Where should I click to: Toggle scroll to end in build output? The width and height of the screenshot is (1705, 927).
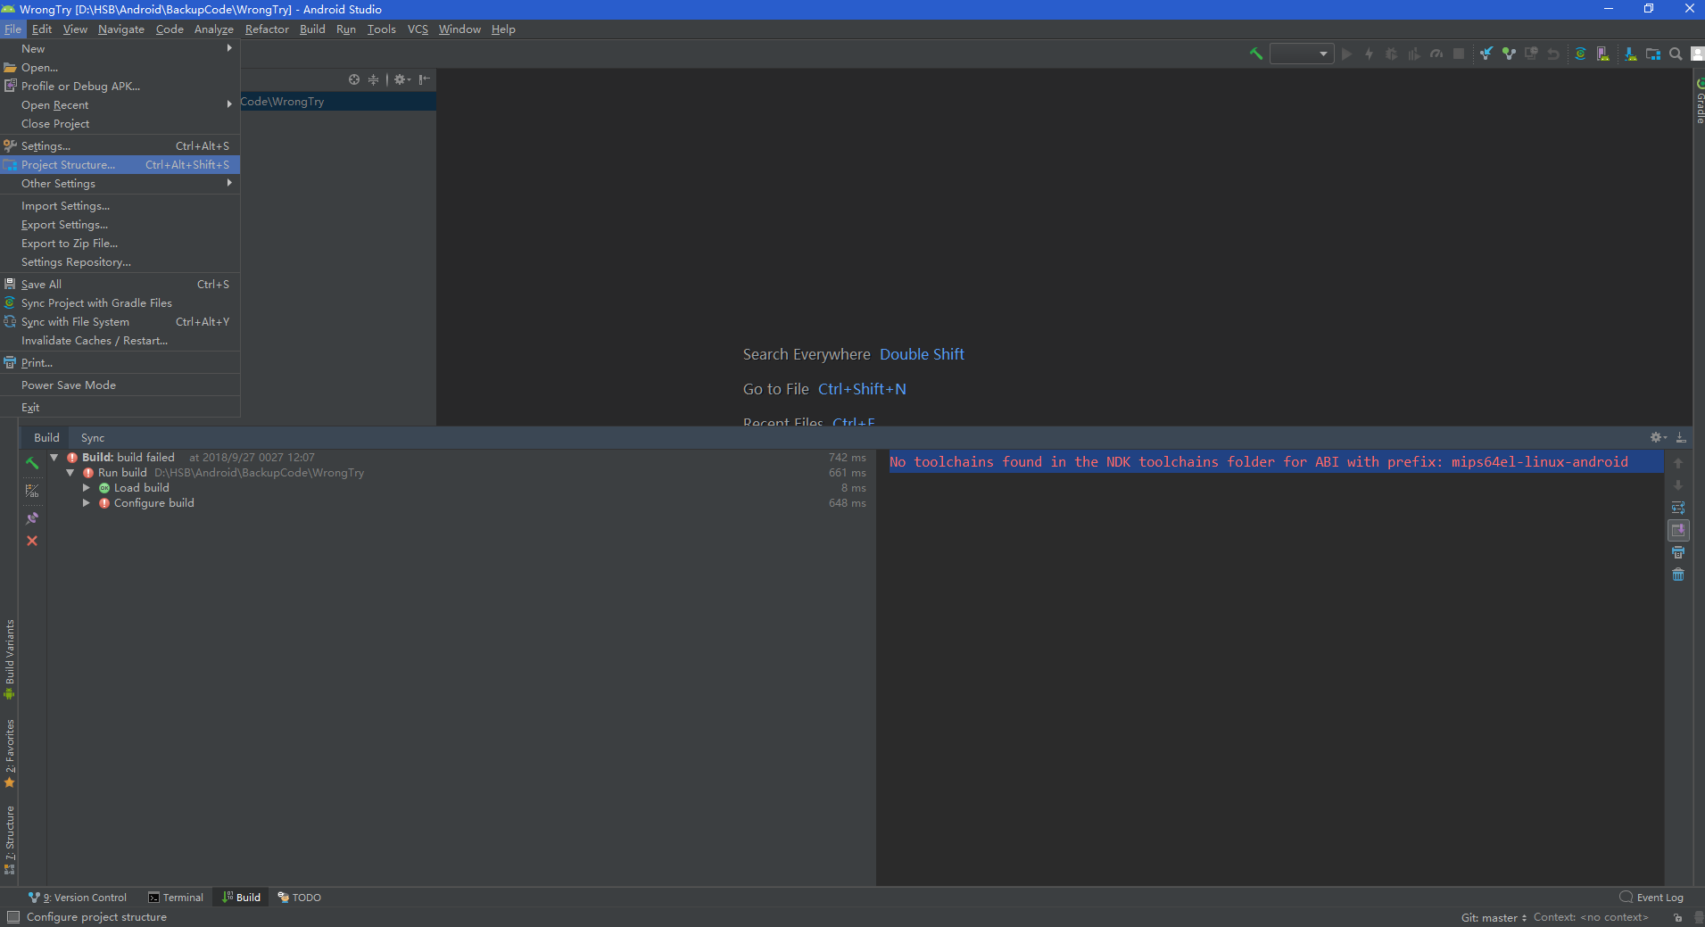[x=1678, y=530]
